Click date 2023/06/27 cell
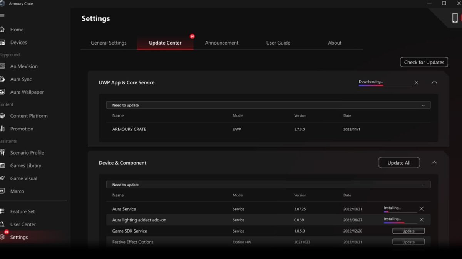Image resolution: width=462 pixels, height=259 pixels. pyautogui.click(x=353, y=220)
